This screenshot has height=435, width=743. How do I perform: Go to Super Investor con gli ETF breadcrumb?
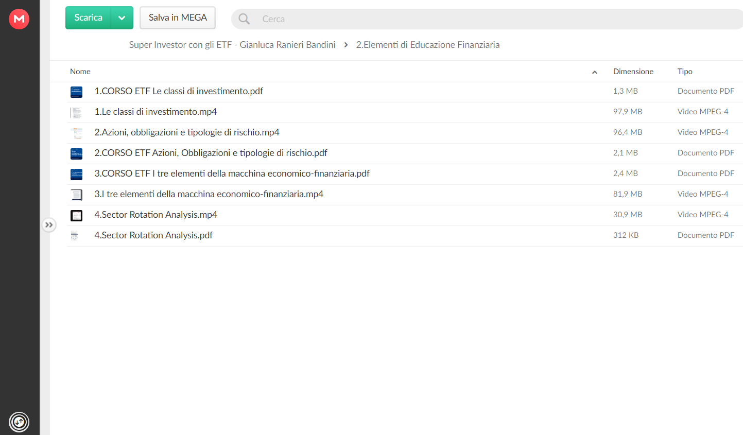pyautogui.click(x=232, y=45)
